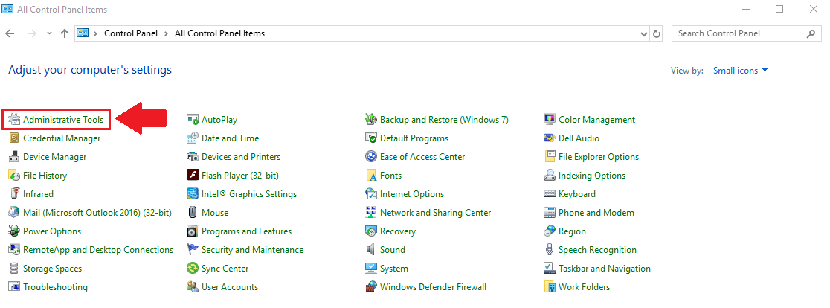Screen dimensions: 830x308
Task: Go back with the back arrow
Action: 10,33
